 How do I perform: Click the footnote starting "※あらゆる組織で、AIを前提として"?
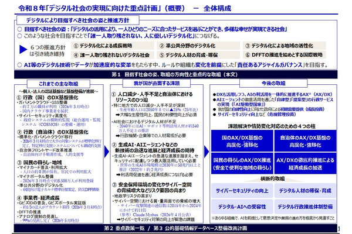point(273,218)
